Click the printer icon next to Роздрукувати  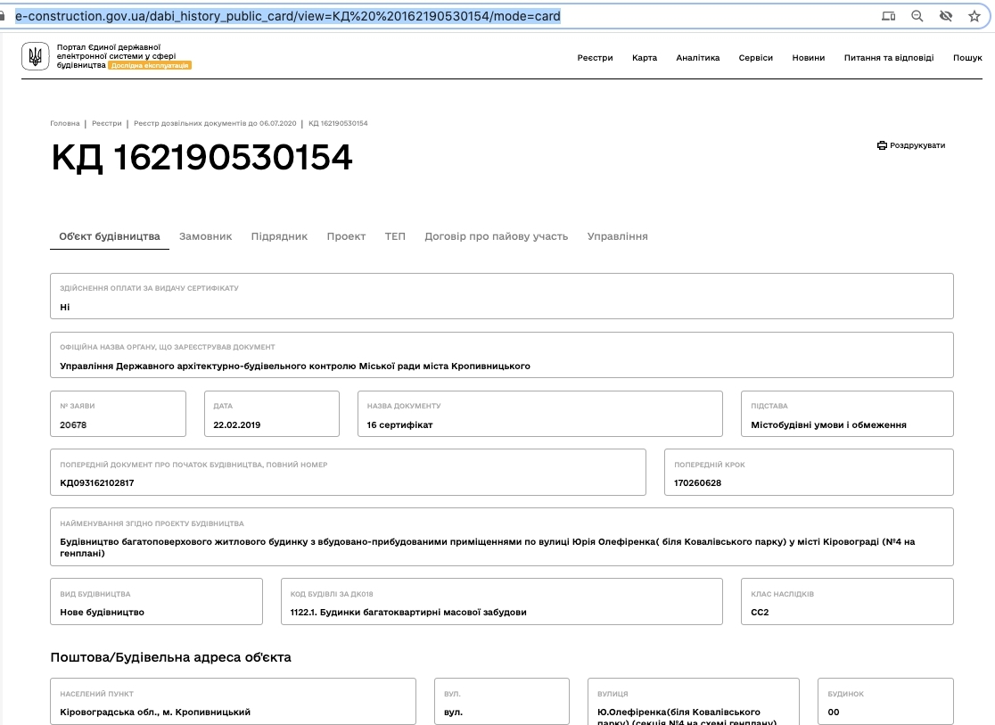[x=882, y=145]
